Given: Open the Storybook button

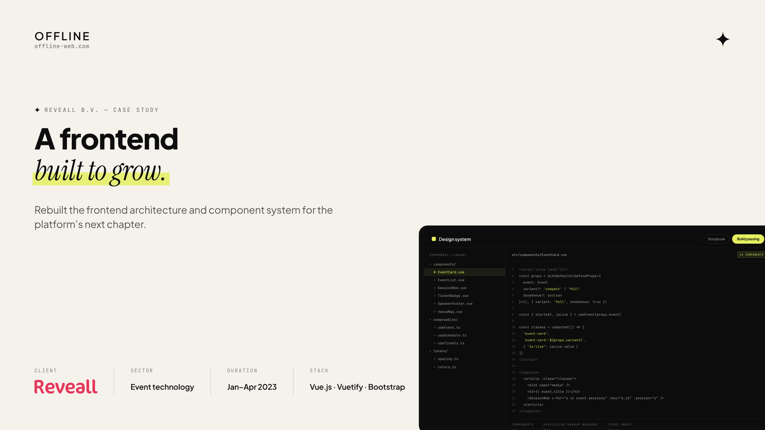Looking at the screenshot, I should [x=716, y=239].
